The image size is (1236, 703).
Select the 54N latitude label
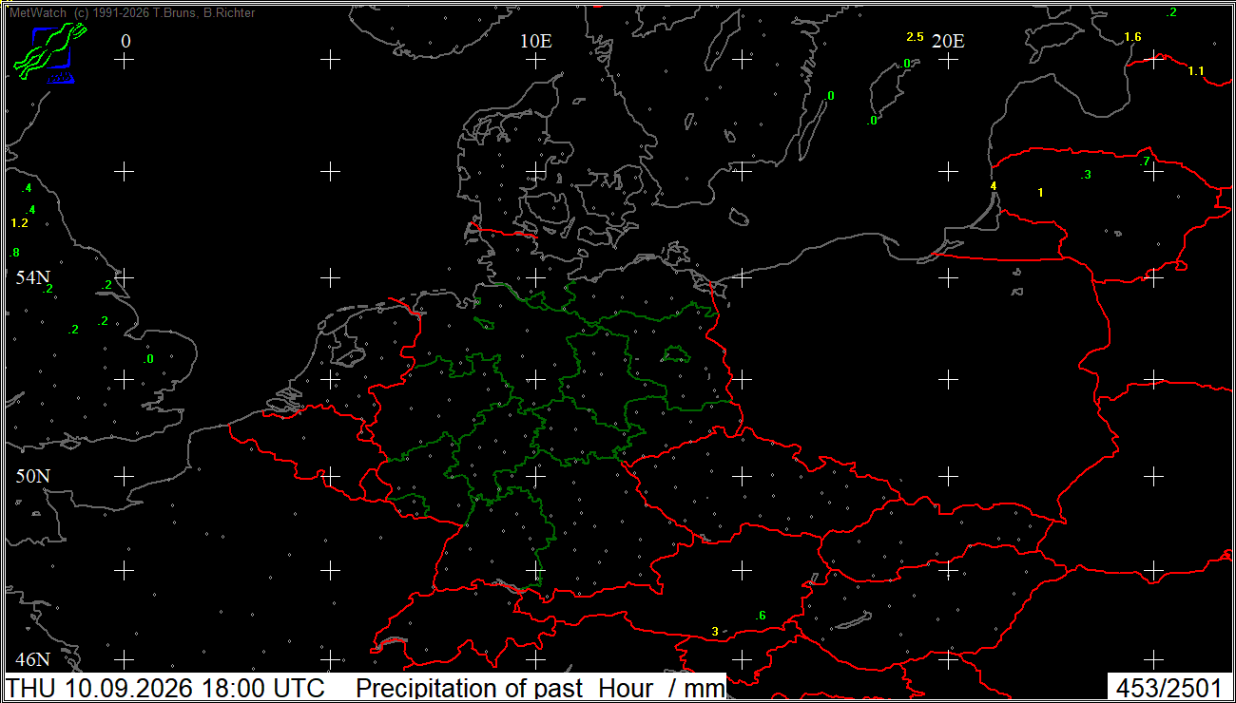tap(32, 278)
